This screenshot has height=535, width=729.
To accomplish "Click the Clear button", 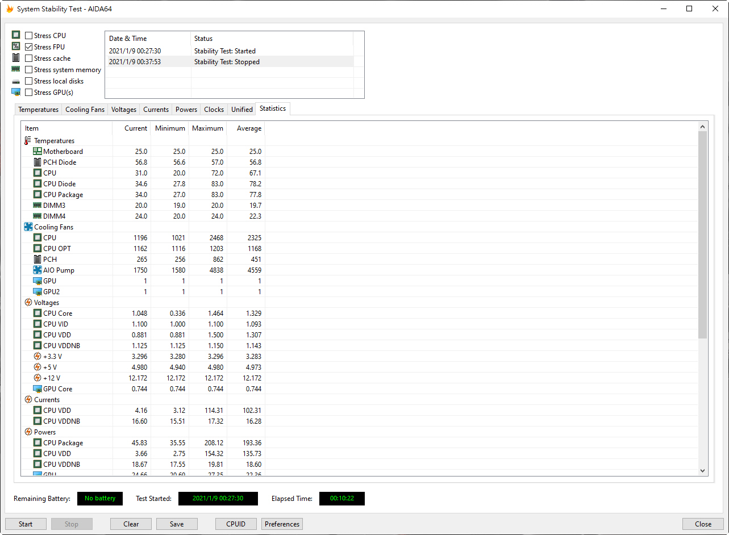I will click(131, 524).
